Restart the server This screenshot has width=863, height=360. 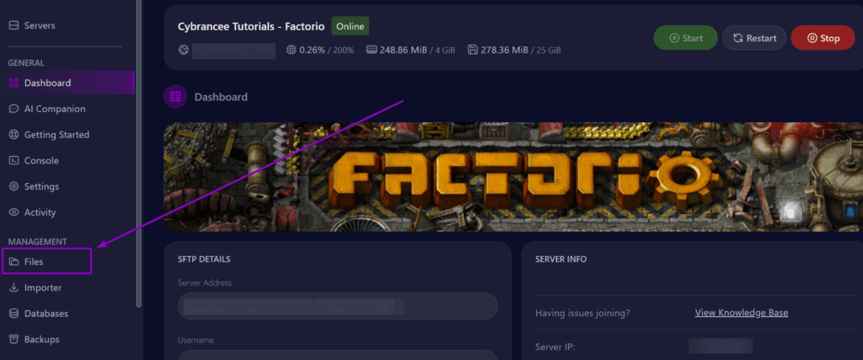click(x=754, y=38)
